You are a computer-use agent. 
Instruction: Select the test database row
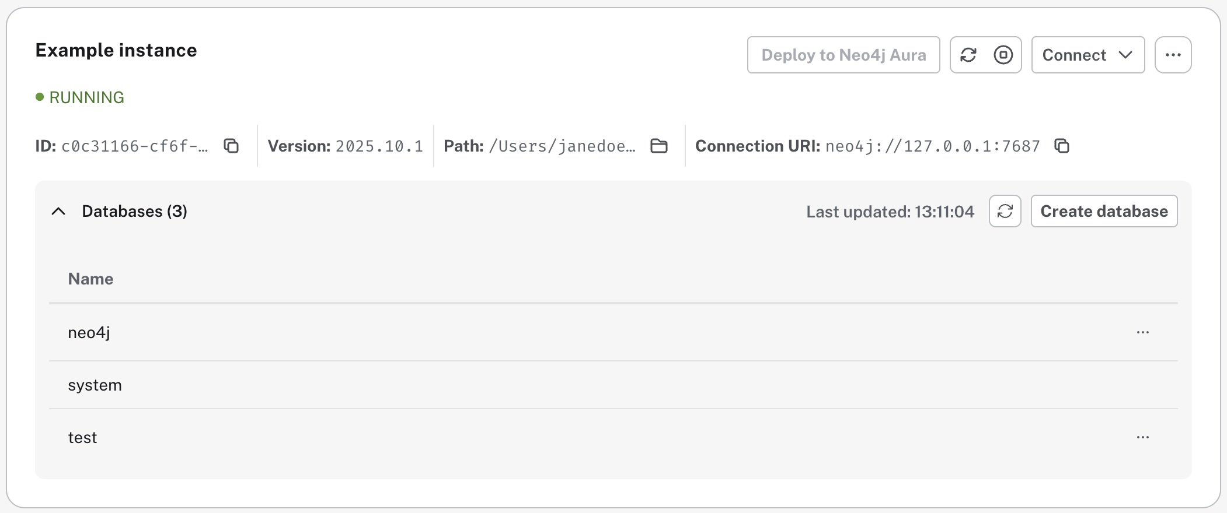point(83,438)
